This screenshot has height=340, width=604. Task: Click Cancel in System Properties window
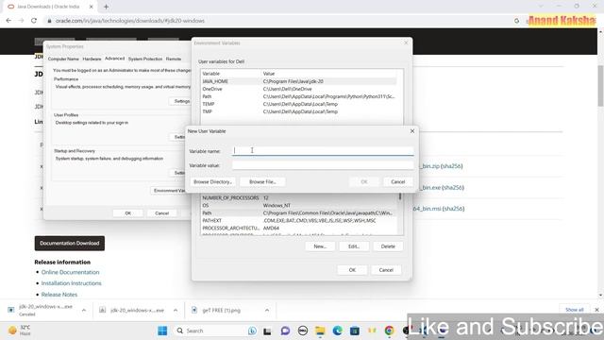[161, 213]
